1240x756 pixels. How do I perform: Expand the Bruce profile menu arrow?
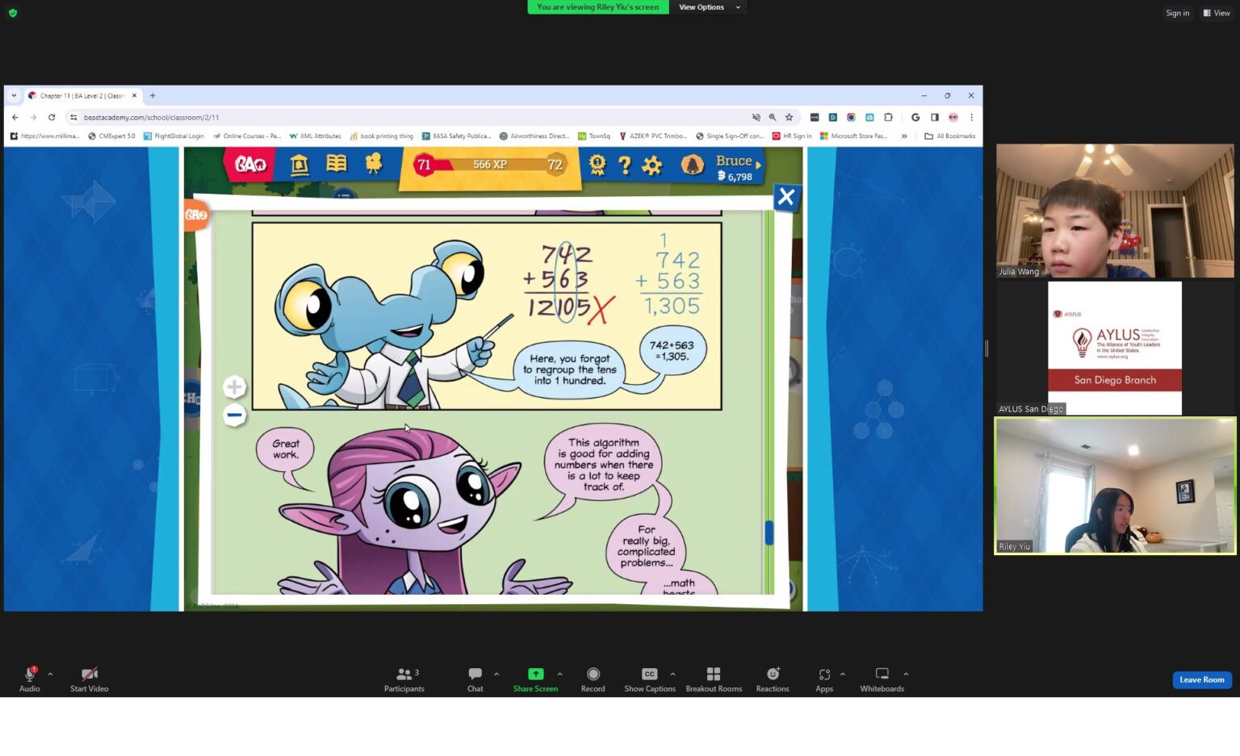pyautogui.click(x=758, y=165)
